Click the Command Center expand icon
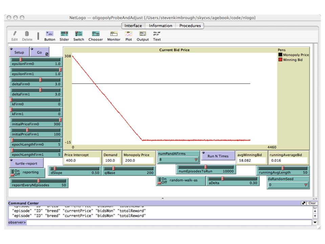The height and width of the screenshot is (244, 325). point(303,203)
